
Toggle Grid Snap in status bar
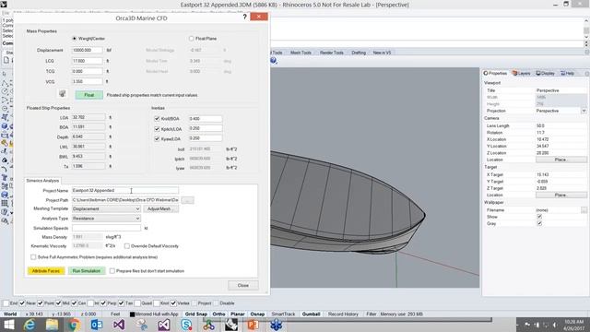coord(196,314)
